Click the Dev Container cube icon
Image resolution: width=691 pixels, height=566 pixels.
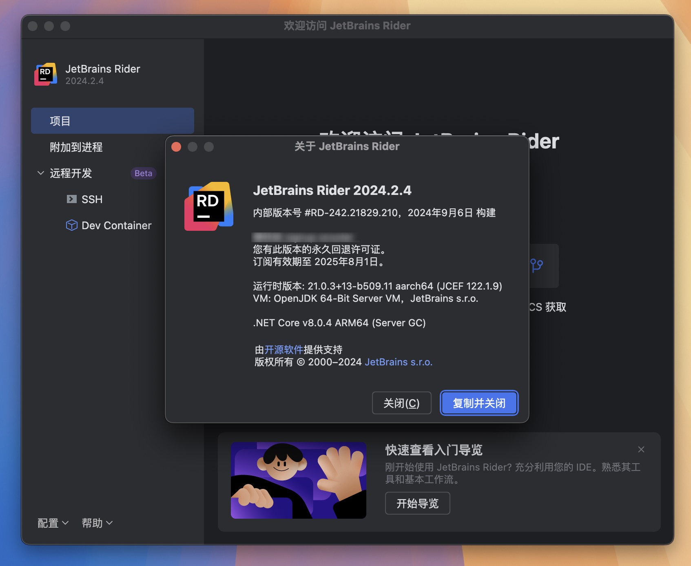click(72, 225)
